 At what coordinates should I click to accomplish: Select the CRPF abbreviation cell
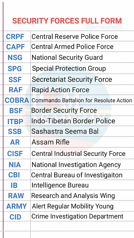[x=15, y=37]
